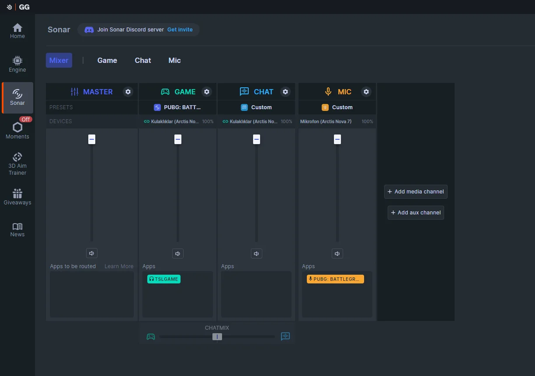This screenshot has height=376, width=535.
Task: Mute the MIC channel
Action: (337, 253)
